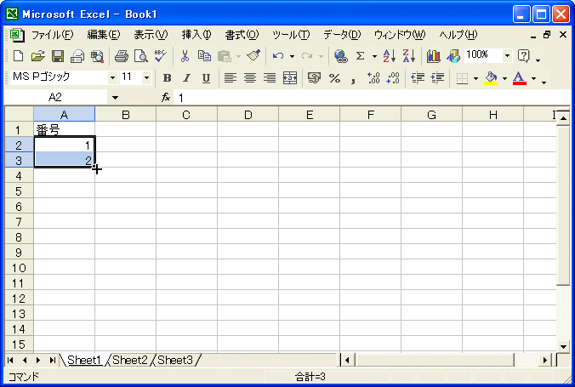Select column B header
This screenshot has height=387, width=575.
coord(125,115)
